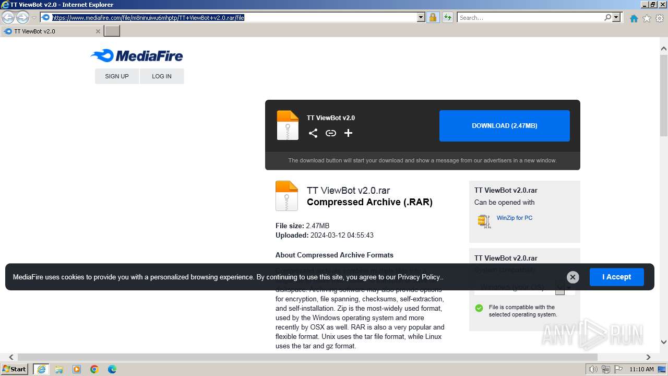Click the RAR file icon beside file title
The image size is (668, 376).
(x=287, y=196)
